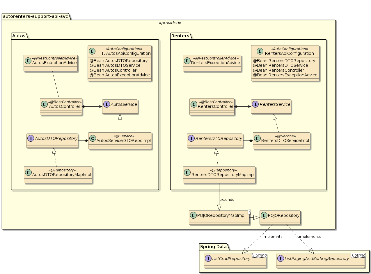Click the ListPagingAndSortingRepository interface name
This screenshot has height=274, width=371.
(x=317, y=258)
